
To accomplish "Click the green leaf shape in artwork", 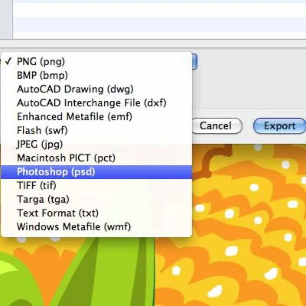I will 122,275.
